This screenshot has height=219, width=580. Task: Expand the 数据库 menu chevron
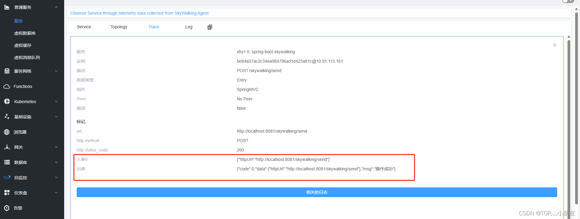point(56,162)
